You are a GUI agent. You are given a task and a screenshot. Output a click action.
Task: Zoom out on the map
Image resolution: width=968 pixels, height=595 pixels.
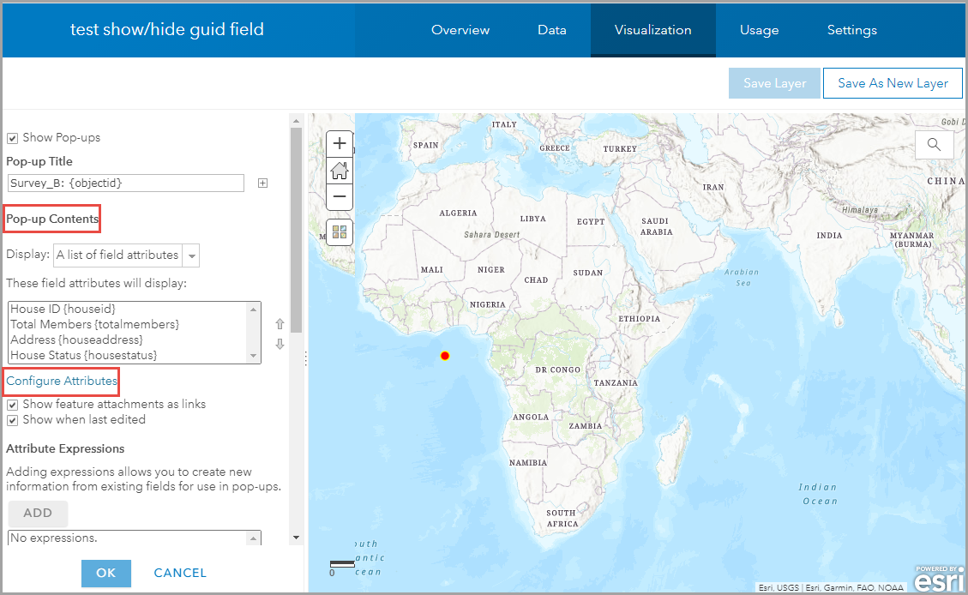(x=339, y=197)
